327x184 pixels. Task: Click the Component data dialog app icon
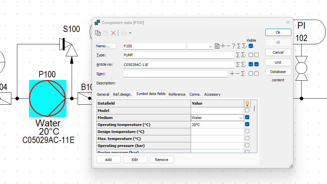[97, 22]
